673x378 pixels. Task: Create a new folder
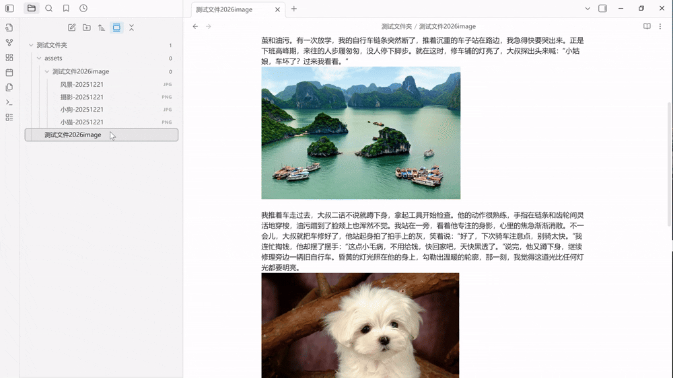pos(87,28)
